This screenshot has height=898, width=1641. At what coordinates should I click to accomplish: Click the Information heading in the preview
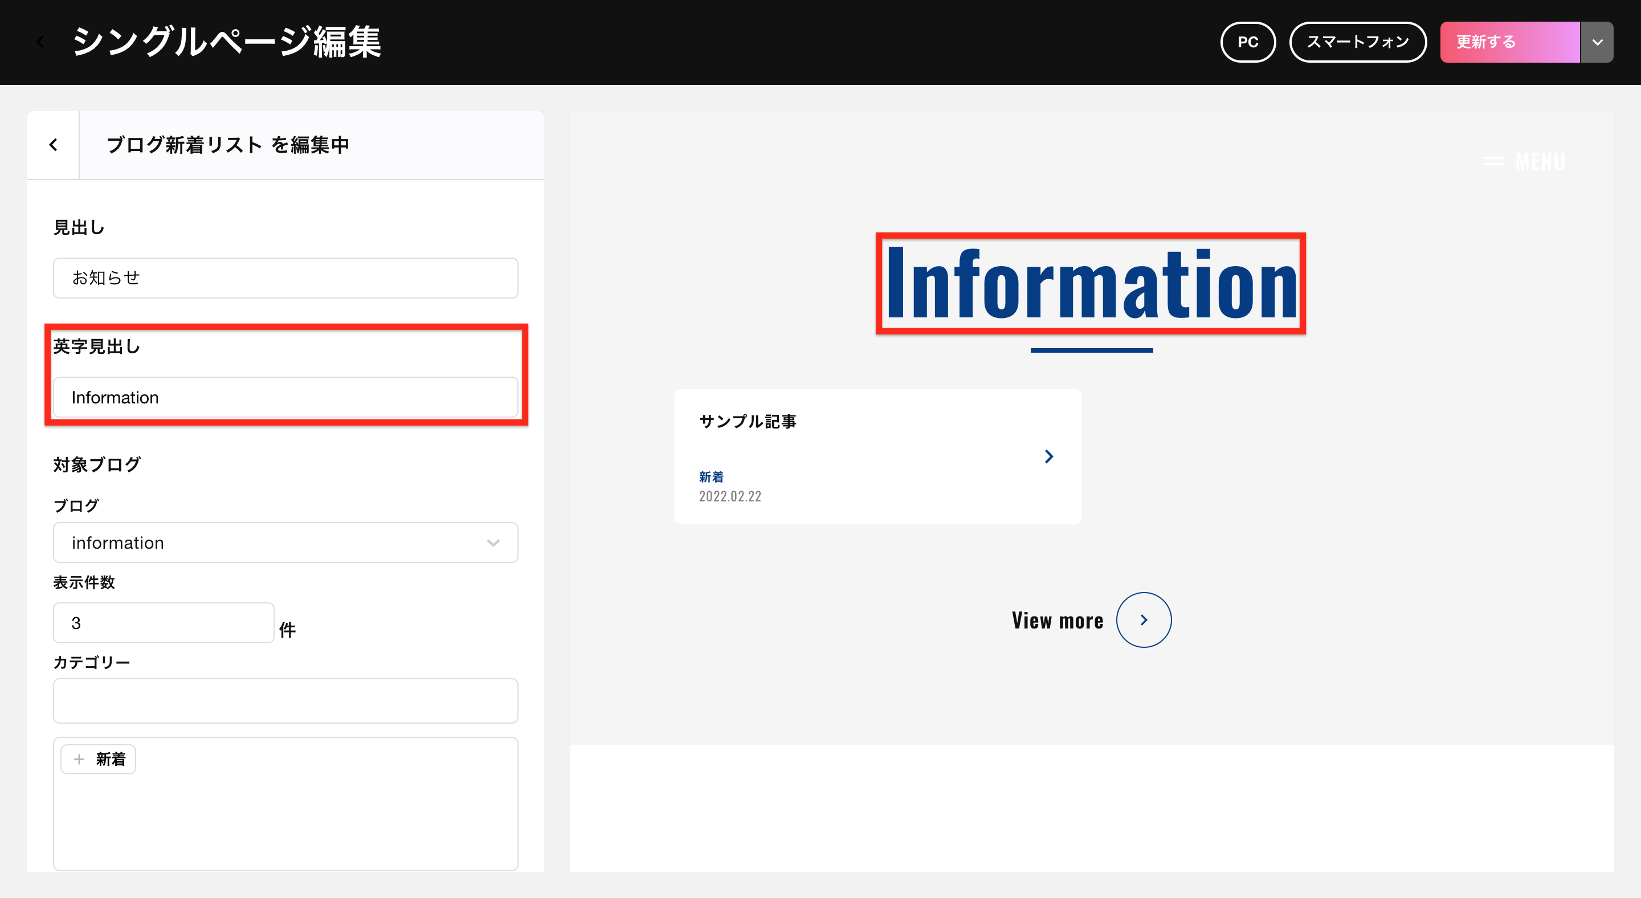[x=1091, y=283]
